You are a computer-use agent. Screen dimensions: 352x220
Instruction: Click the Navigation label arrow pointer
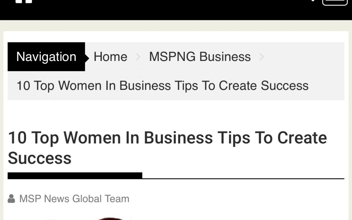click(x=87, y=58)
